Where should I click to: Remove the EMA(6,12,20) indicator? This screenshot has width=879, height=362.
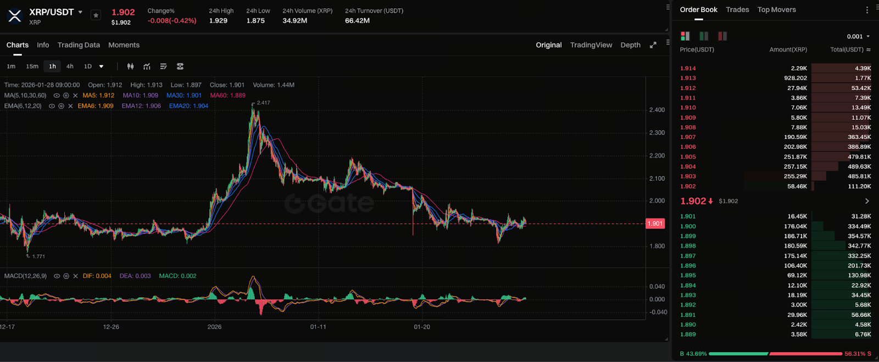(70, 106)
